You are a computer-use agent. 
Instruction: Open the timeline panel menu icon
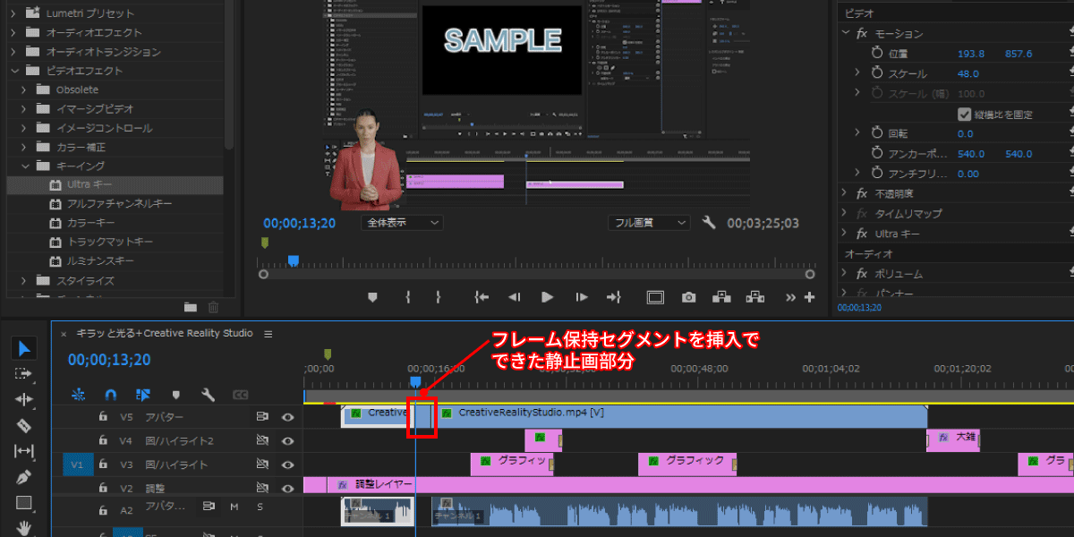tap(268, 334)
